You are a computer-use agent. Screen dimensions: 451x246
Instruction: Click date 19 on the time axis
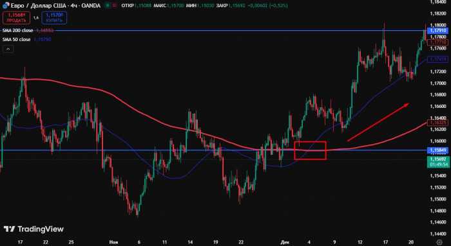(215, 242)
